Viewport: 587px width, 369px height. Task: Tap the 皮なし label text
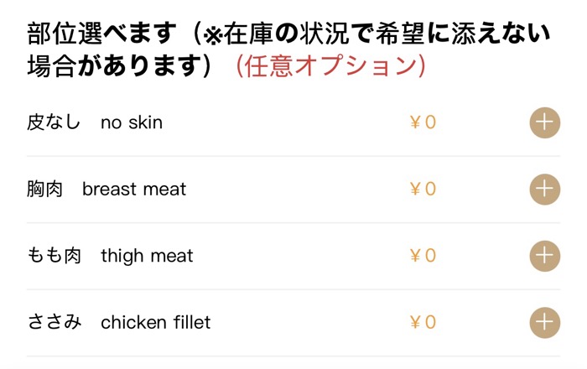54,122
